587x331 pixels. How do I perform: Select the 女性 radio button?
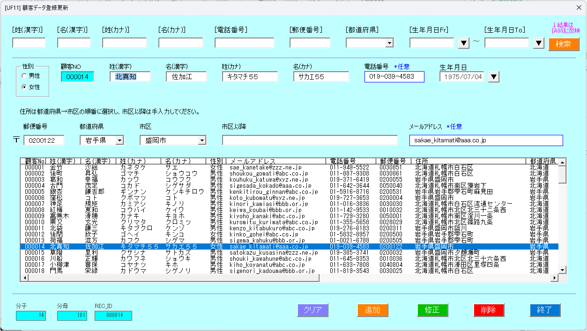click(x=24, y=87)
